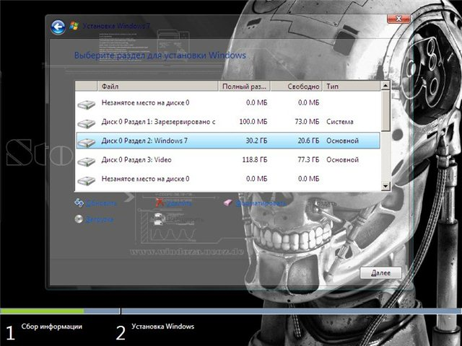
Task: Click the pink Форматировать eraser icon
Action: point(228,203)
